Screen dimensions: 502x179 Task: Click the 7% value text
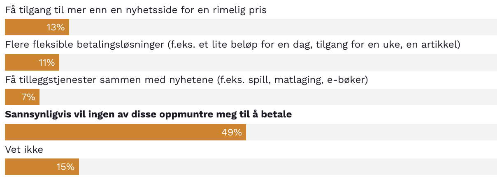pos(28,97)
